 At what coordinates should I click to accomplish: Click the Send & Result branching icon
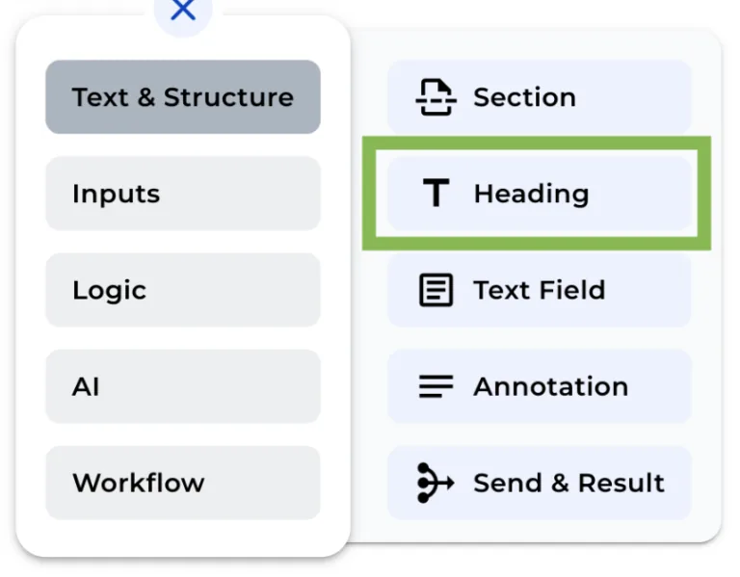click(x=436, y=483)
